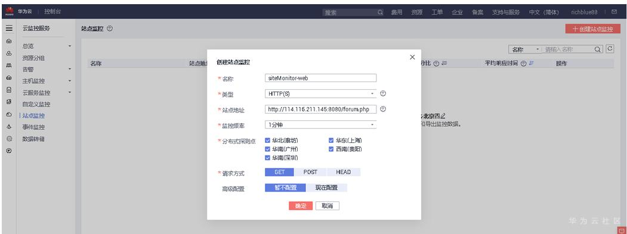This screenshot has height=234, width=627.
Task: Click the 操作 column header
Action: point(561,64)
